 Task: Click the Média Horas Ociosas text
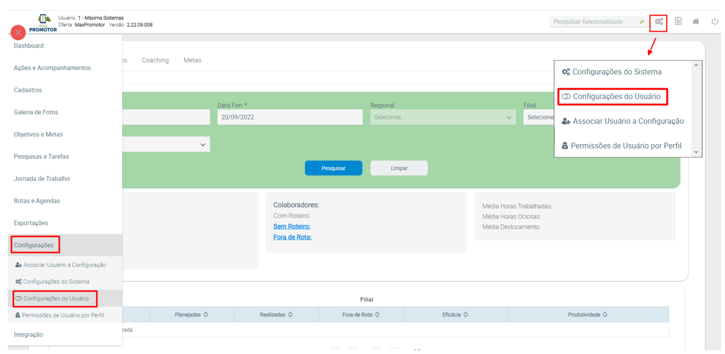(511, 217)
